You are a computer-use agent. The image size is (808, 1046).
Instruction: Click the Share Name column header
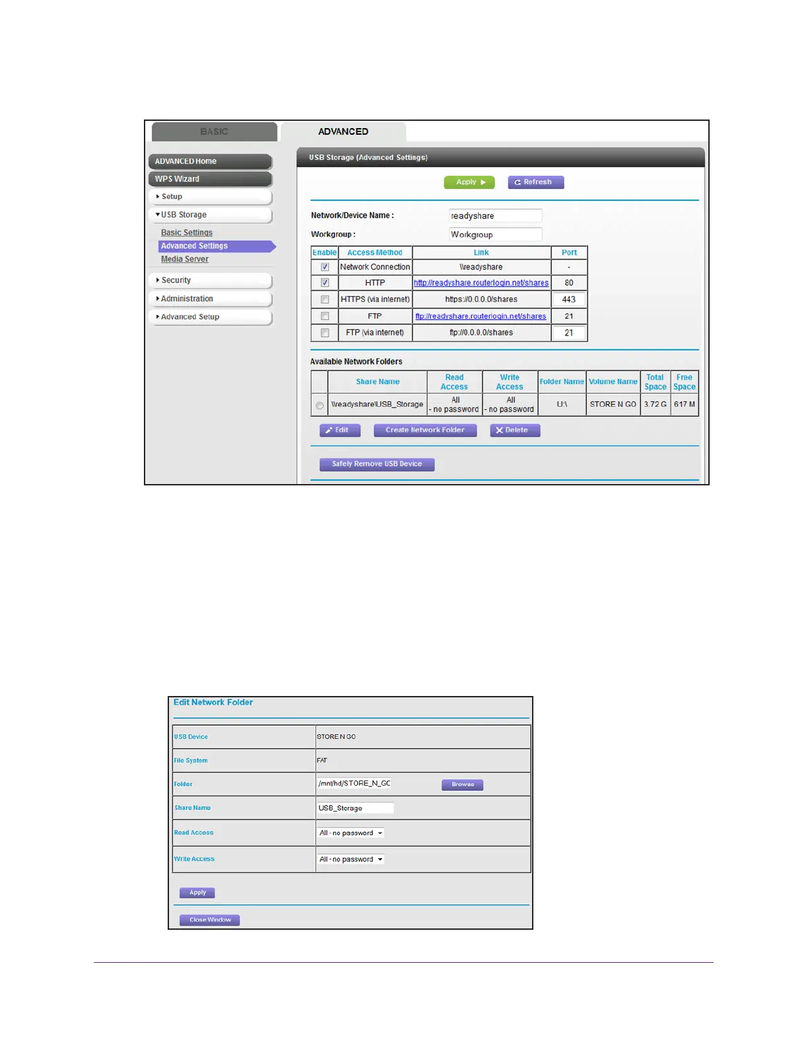pyautogui.click(x=378, y=382)
